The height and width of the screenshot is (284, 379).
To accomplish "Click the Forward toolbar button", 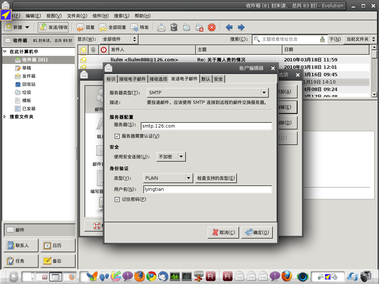I will click(140, 27).
